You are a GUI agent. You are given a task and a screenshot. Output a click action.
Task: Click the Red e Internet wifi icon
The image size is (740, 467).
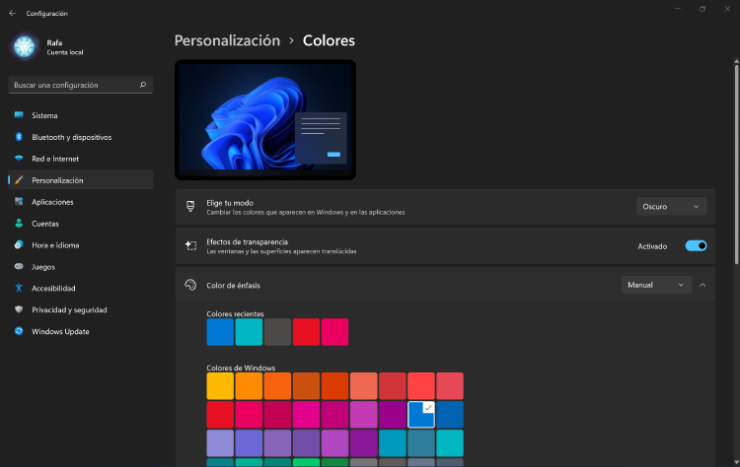19,159
